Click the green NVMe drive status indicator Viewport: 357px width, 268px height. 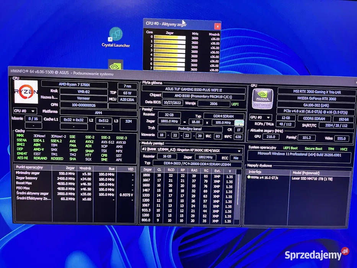pos(249,178)
